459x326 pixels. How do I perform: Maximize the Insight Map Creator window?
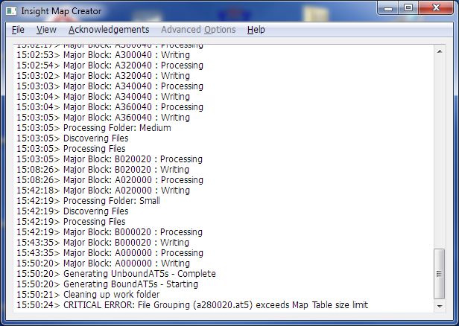coord(408,9)
